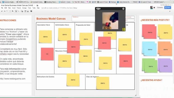This screenshot has width=174, height=98.
Task: Click the INSTRUCCIONES heading
Action: [8, 20]
